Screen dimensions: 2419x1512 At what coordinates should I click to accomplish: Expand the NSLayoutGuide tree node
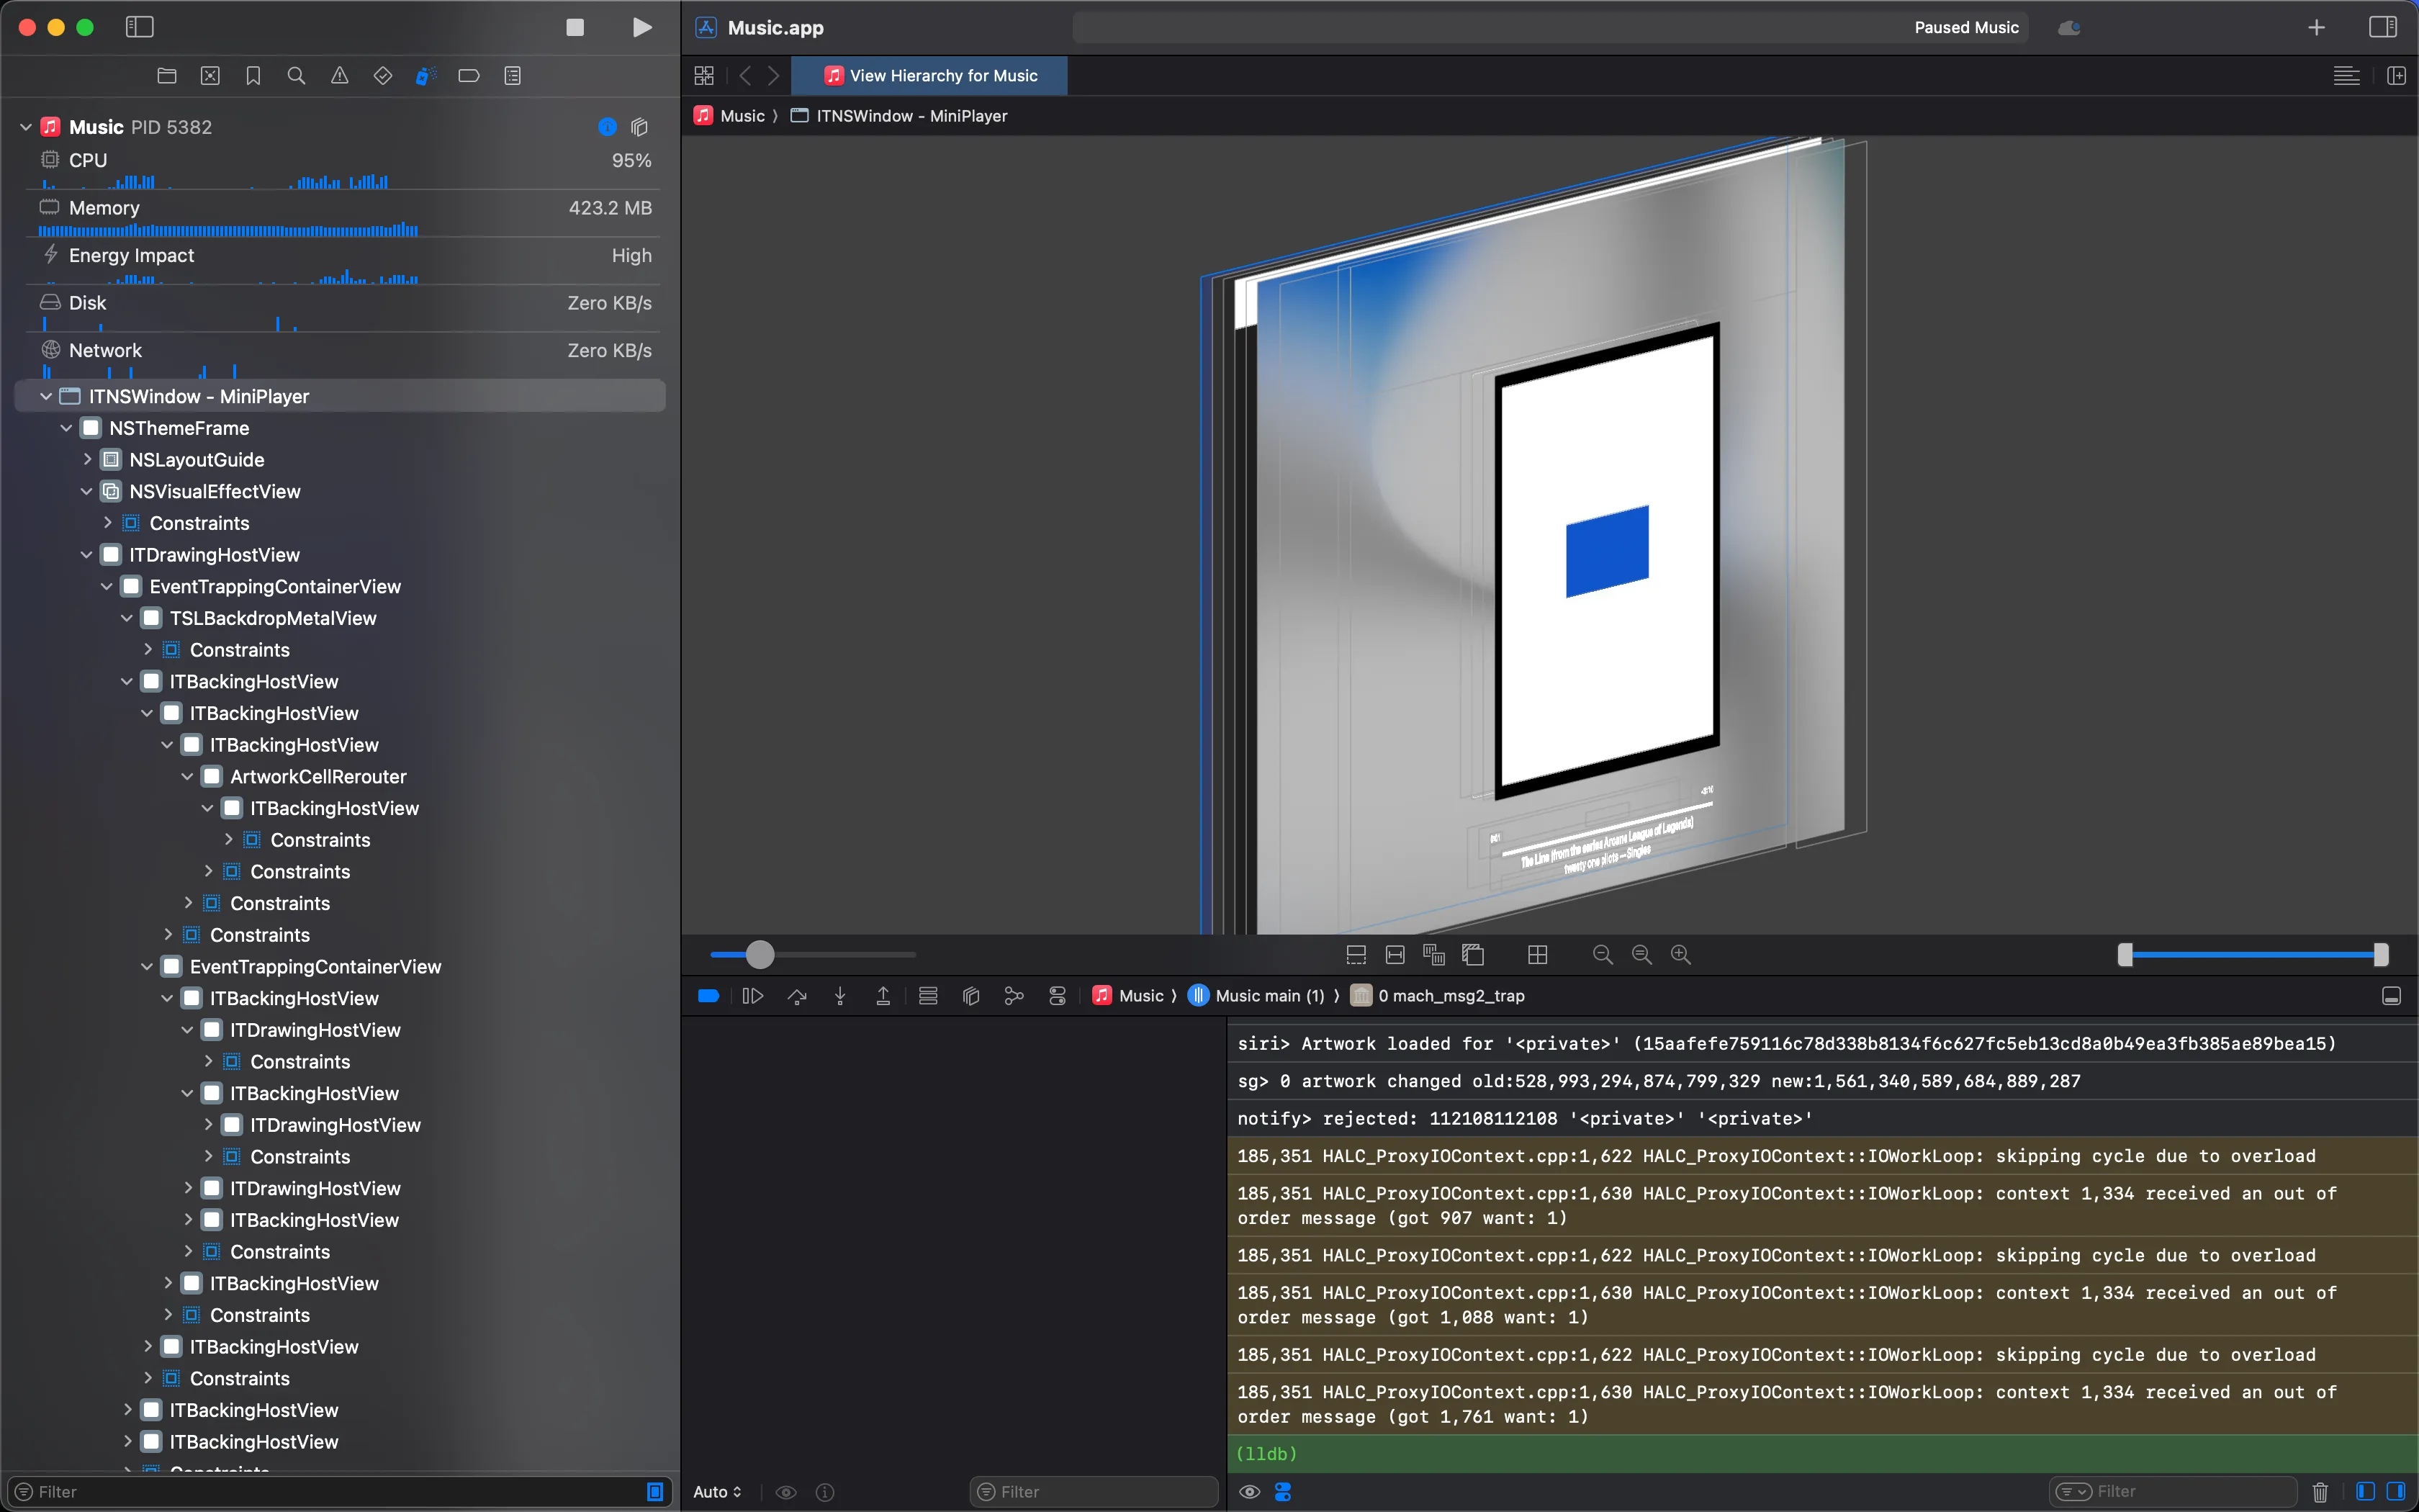pos(87,460)
